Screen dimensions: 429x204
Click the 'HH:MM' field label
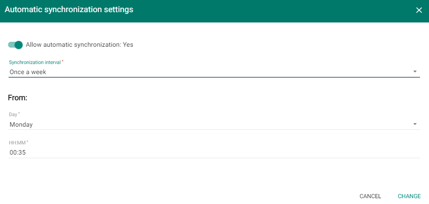(17, 142)
